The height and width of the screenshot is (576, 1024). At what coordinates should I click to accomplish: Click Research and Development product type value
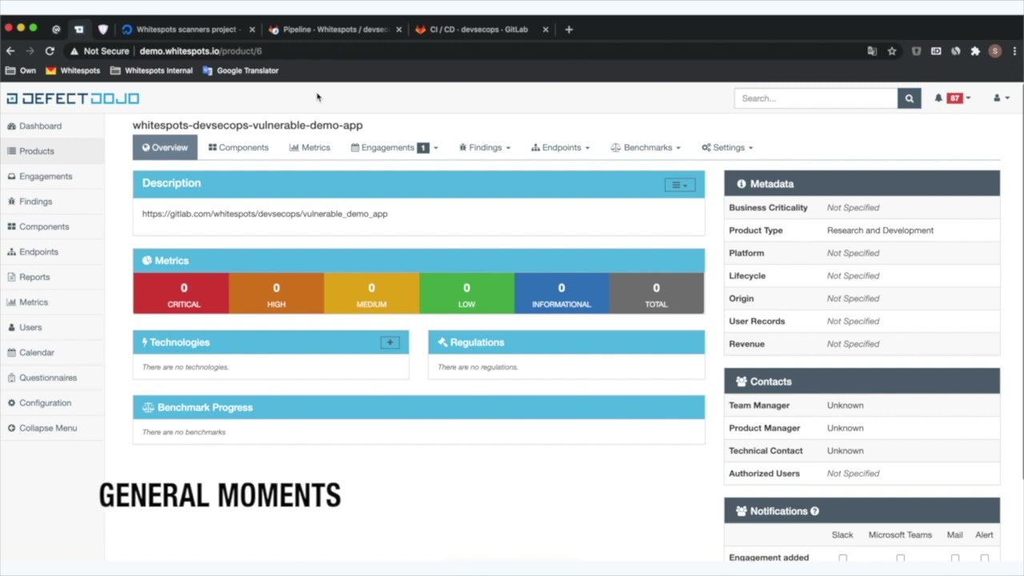click(880, 230)
